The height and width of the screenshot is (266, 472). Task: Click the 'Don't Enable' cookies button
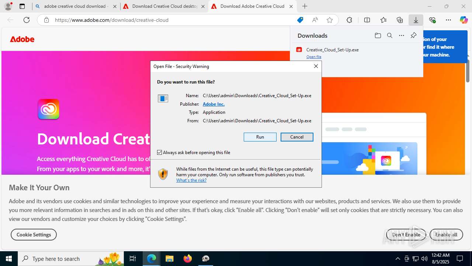[x=406, y=235]
